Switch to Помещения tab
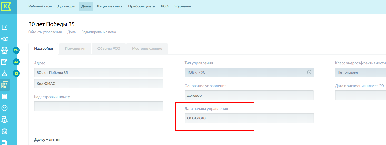386x145 pixels. pyautogui.click(x=75, y=48)
